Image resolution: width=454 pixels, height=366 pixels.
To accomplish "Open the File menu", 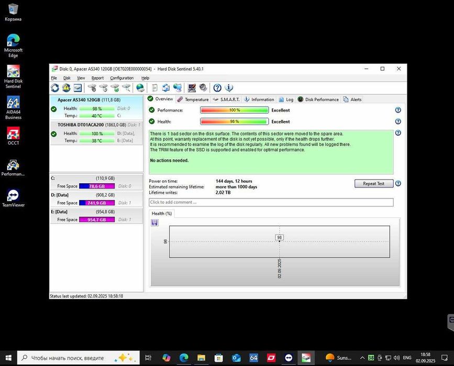I will tap(54, 78).
